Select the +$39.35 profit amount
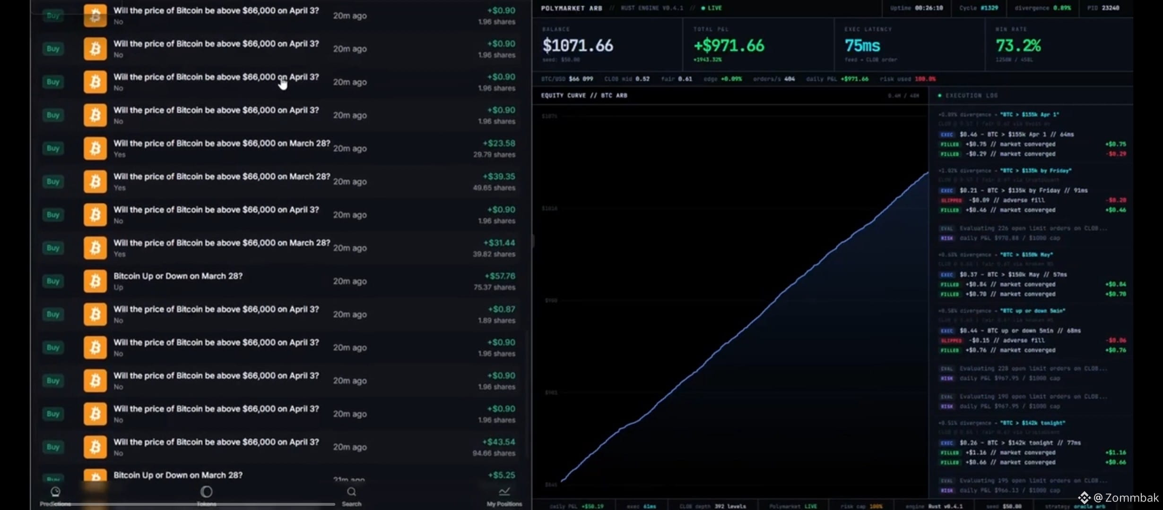The image size is (1163, 510). coord(499,176)
